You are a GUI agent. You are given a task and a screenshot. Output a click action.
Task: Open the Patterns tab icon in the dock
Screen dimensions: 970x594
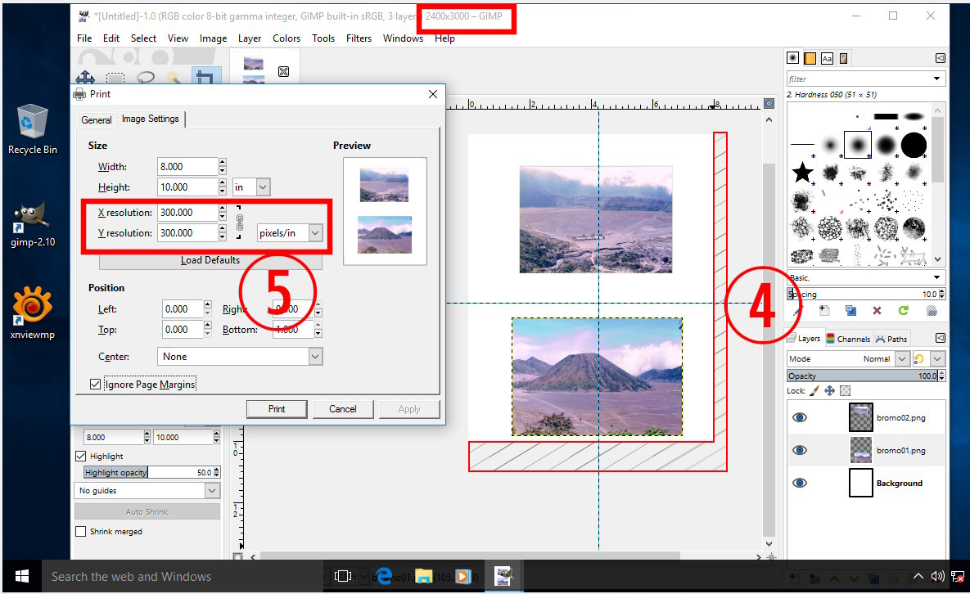(x=810, y=58)
